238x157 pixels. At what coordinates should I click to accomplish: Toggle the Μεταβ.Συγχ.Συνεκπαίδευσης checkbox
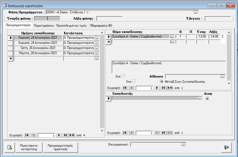coord(162,81)
